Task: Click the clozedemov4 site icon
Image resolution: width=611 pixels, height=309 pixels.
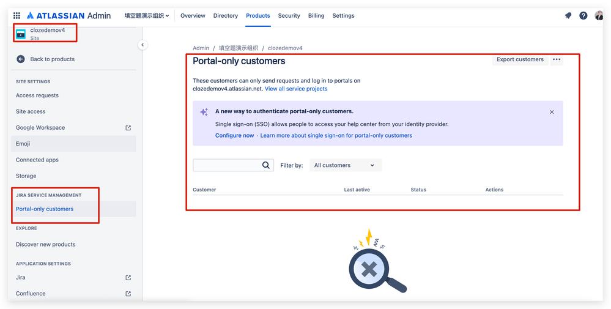Action: (21, 34)
